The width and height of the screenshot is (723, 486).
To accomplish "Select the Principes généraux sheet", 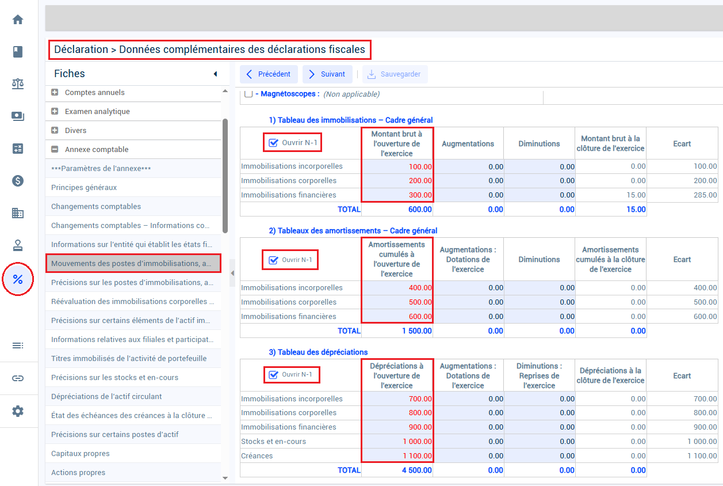I will point(133,188).
